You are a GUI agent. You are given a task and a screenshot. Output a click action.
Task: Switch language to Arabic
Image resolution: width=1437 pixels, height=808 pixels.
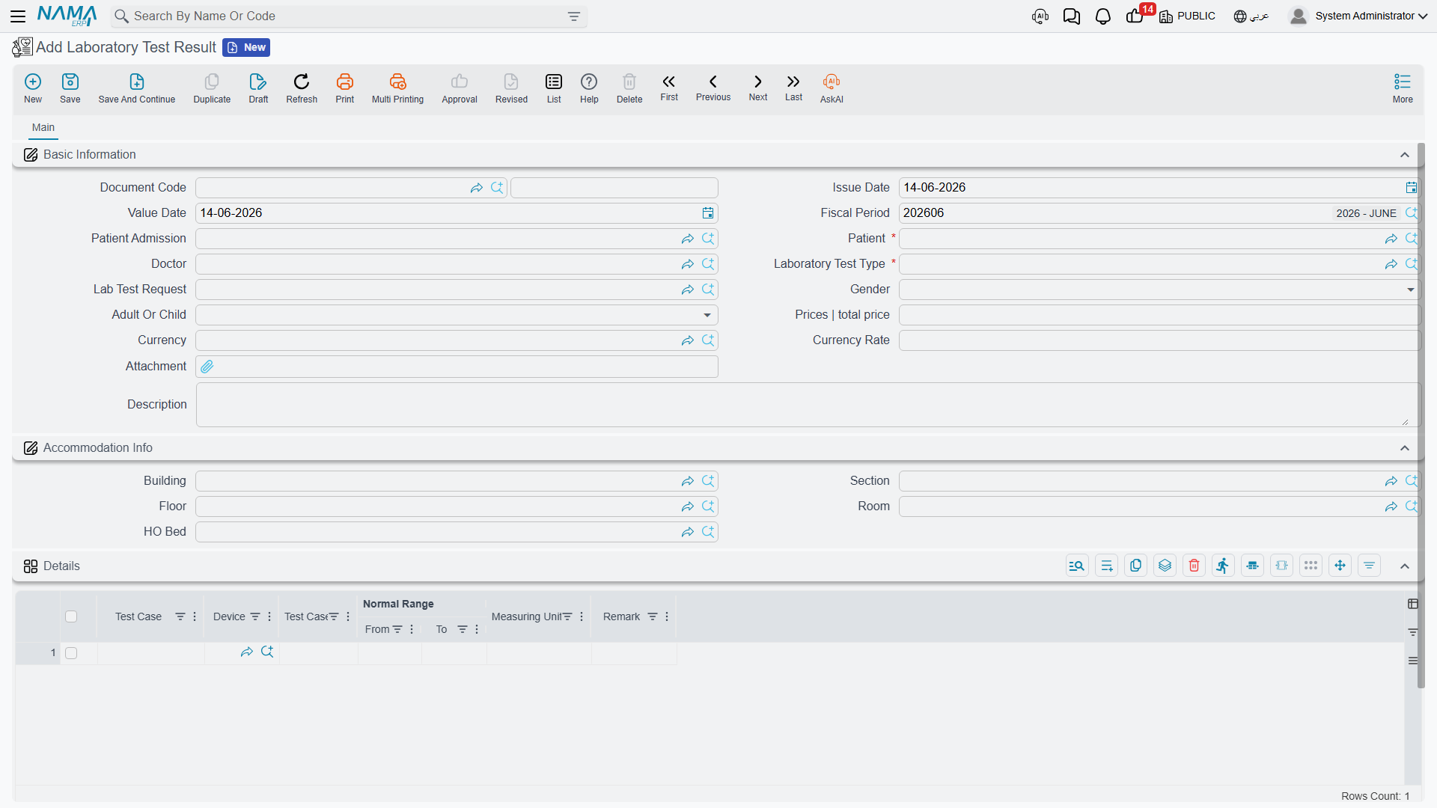tap(1251, 16)
